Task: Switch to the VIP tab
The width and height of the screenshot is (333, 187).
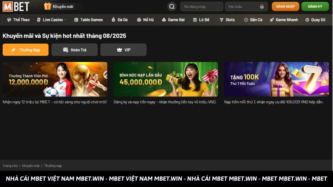Action: [123, 50]
